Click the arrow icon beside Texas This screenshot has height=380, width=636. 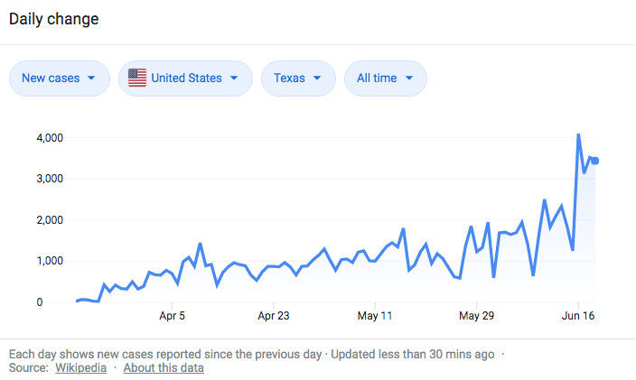click(317, 79)
